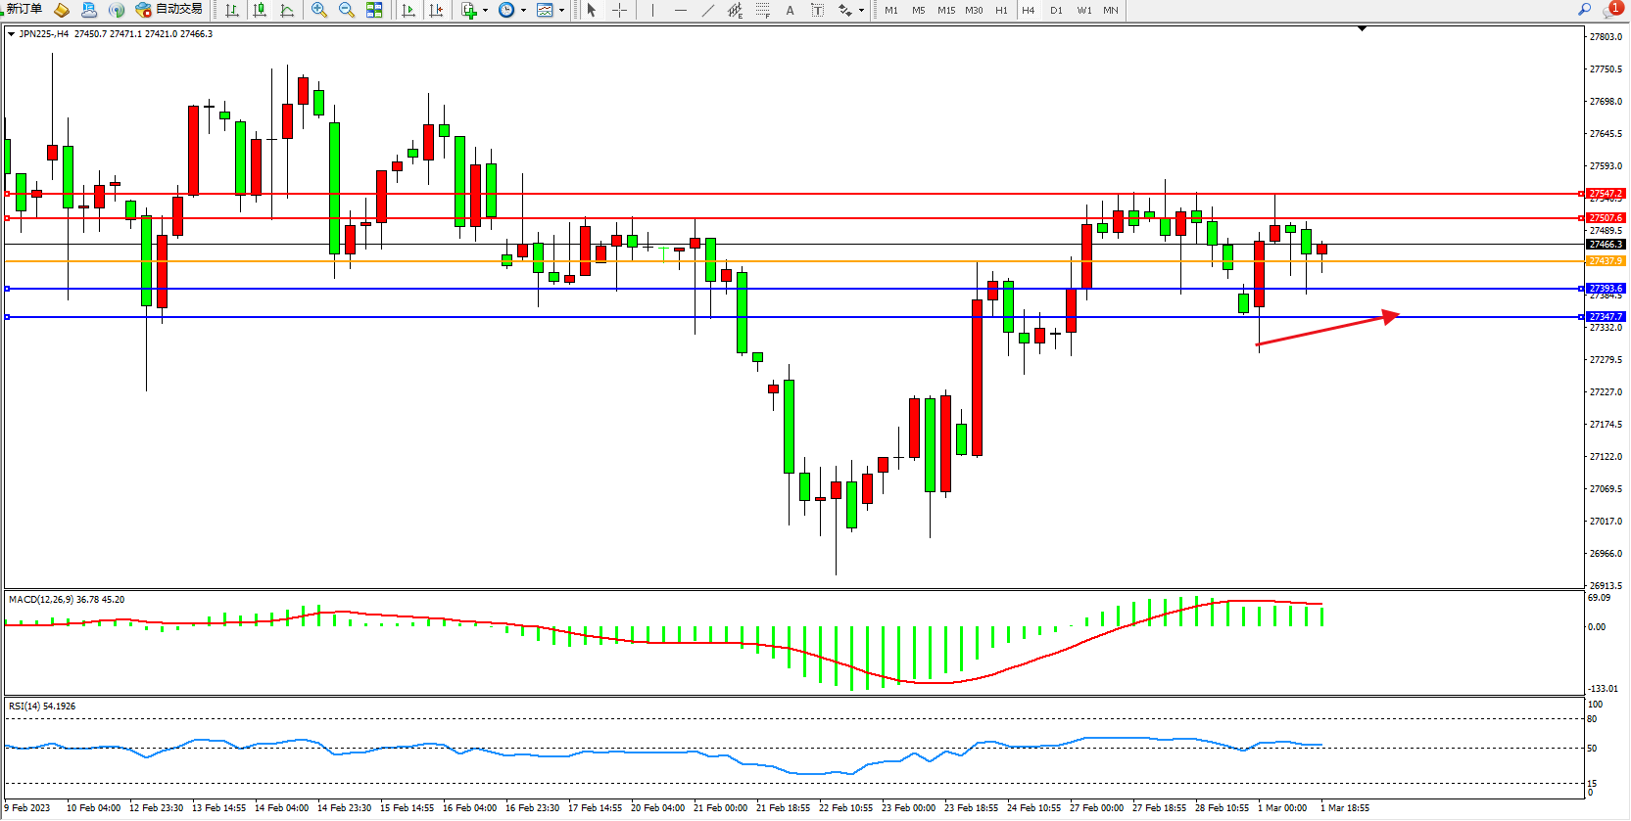Pick the horizontal line tool
This screenshot has width=1631, height=821.
[x=680, y=10]
